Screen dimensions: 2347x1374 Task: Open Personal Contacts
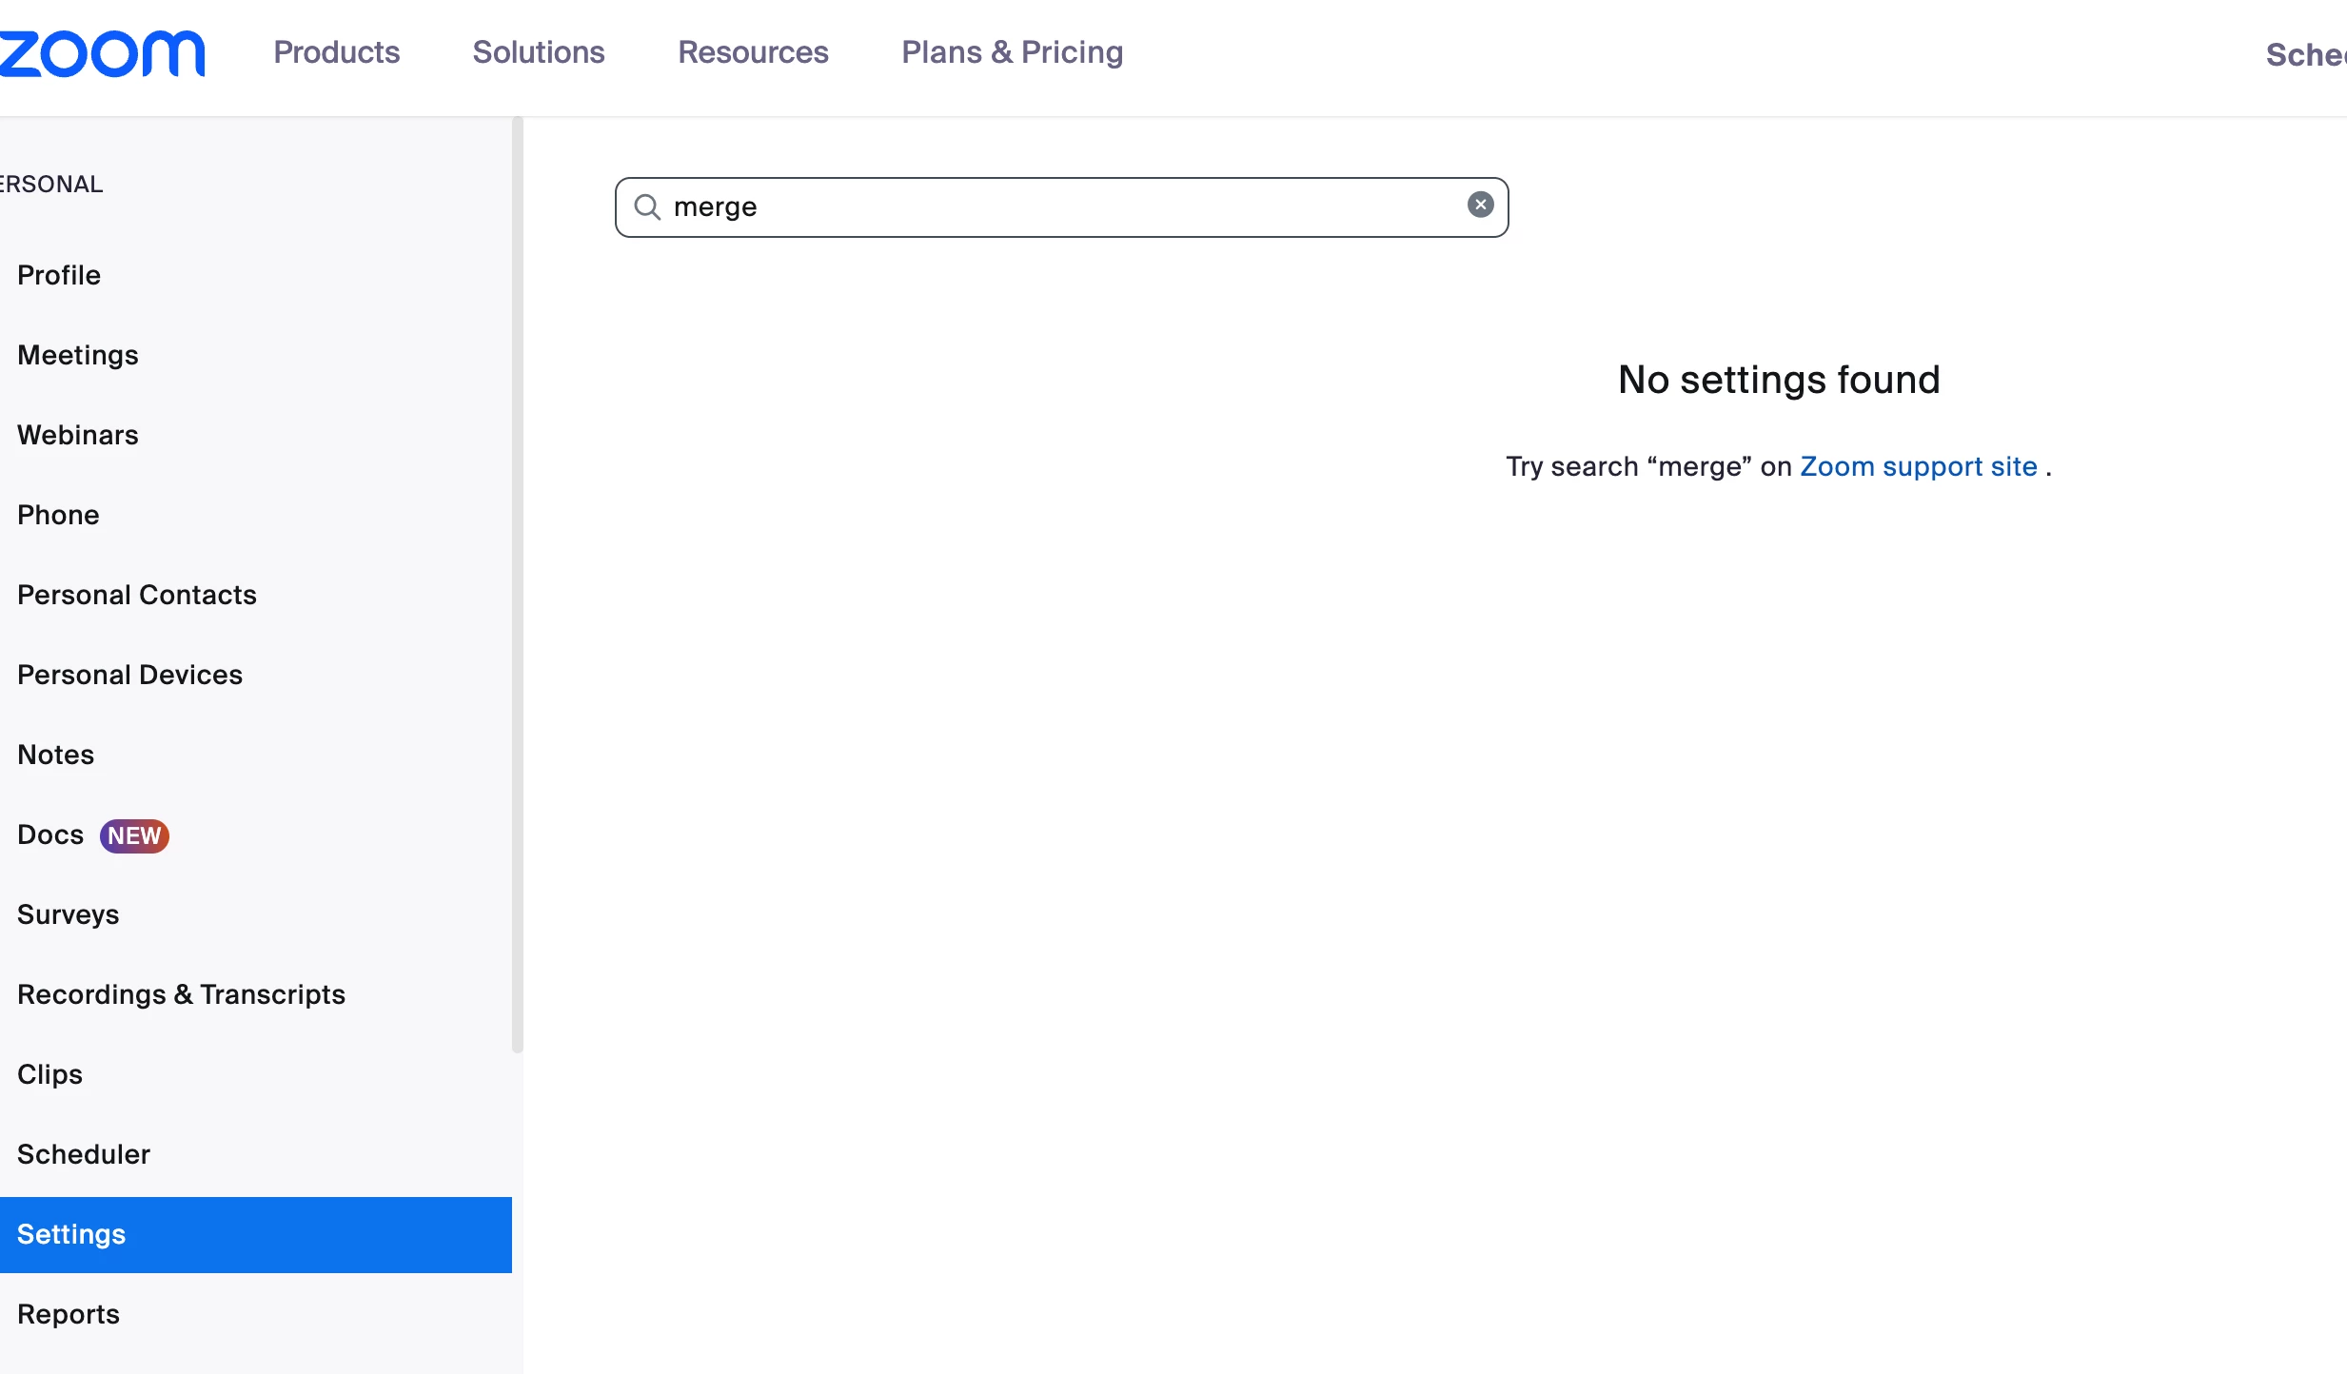tap(137, 595)
